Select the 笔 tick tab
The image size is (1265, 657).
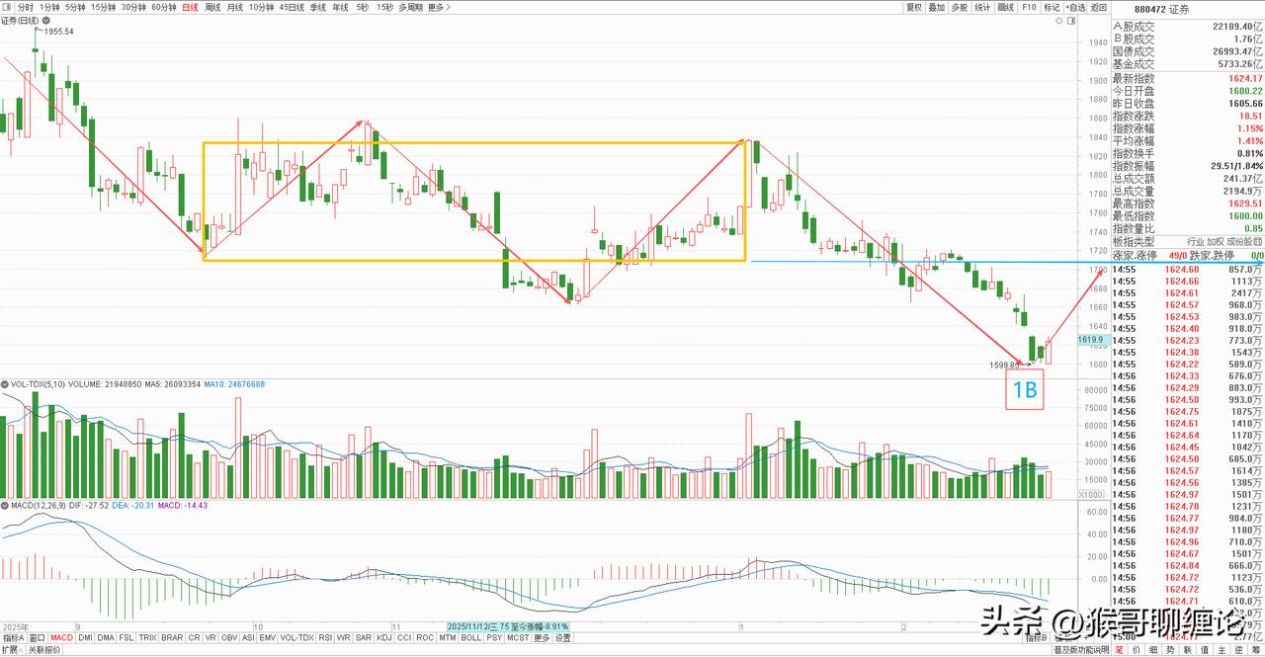click(x=1119, y=650)
